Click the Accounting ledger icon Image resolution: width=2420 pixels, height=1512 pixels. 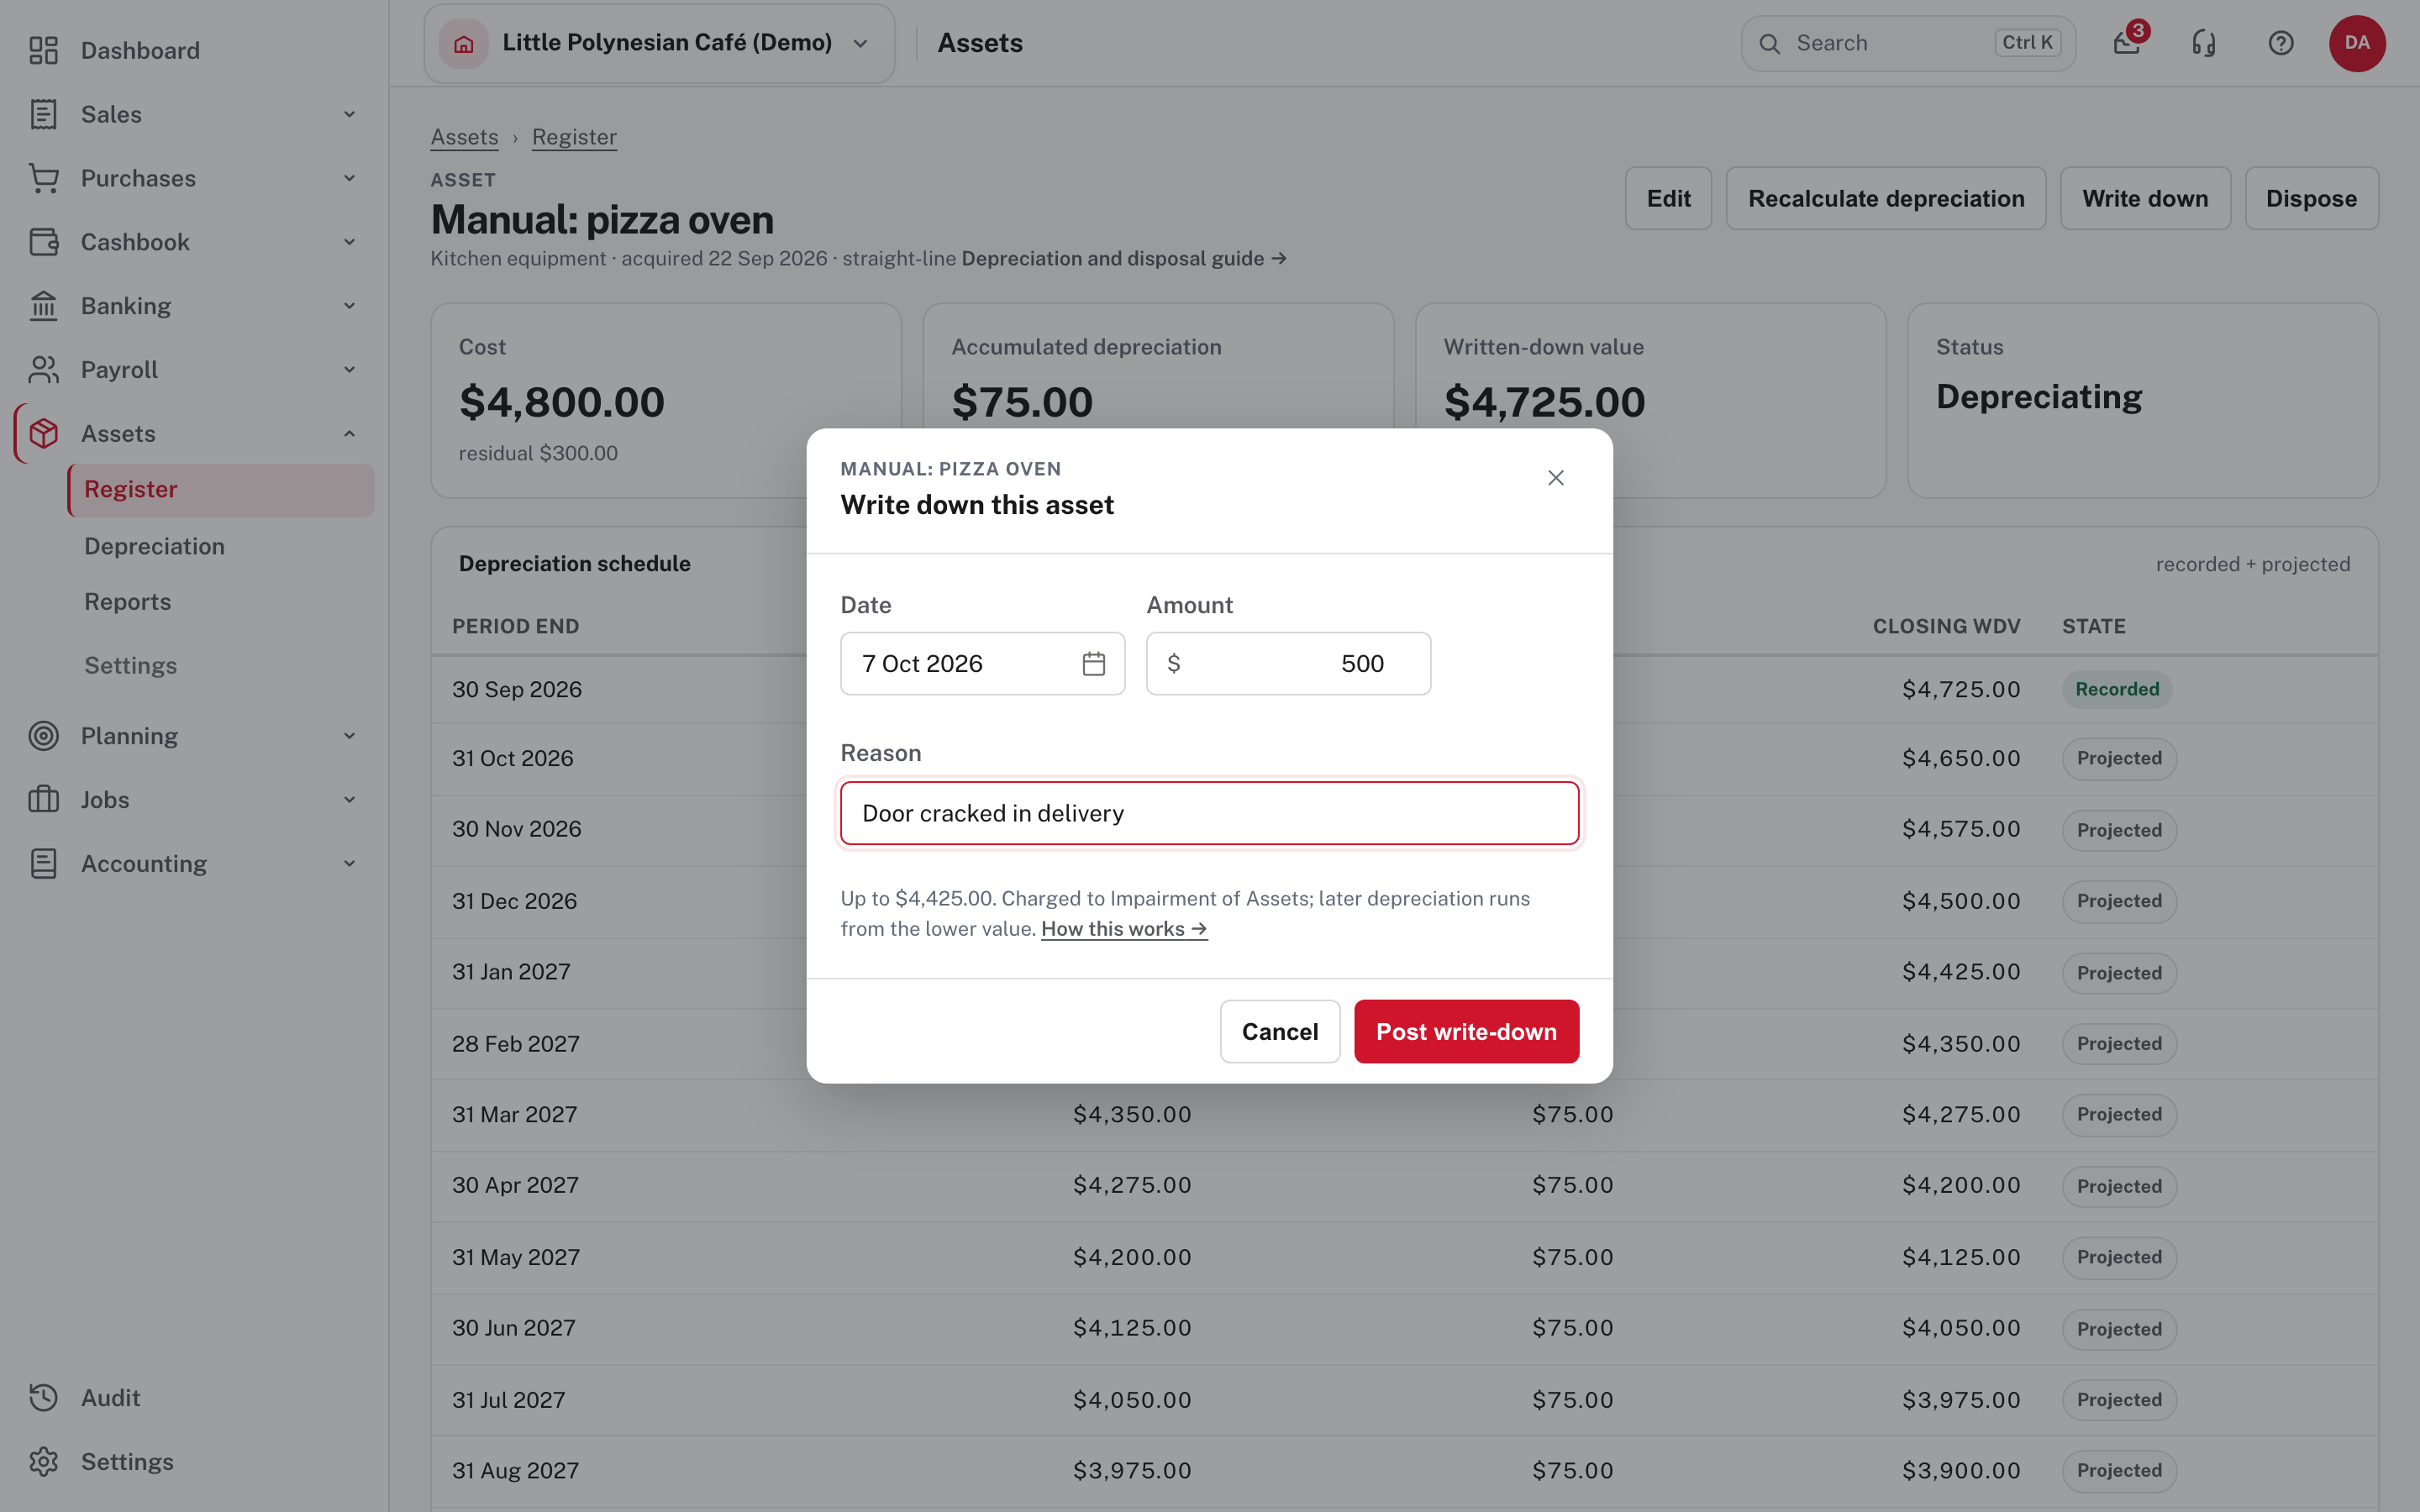point(43,864)
